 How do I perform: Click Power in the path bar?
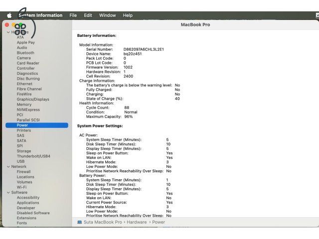click(159, 222)
